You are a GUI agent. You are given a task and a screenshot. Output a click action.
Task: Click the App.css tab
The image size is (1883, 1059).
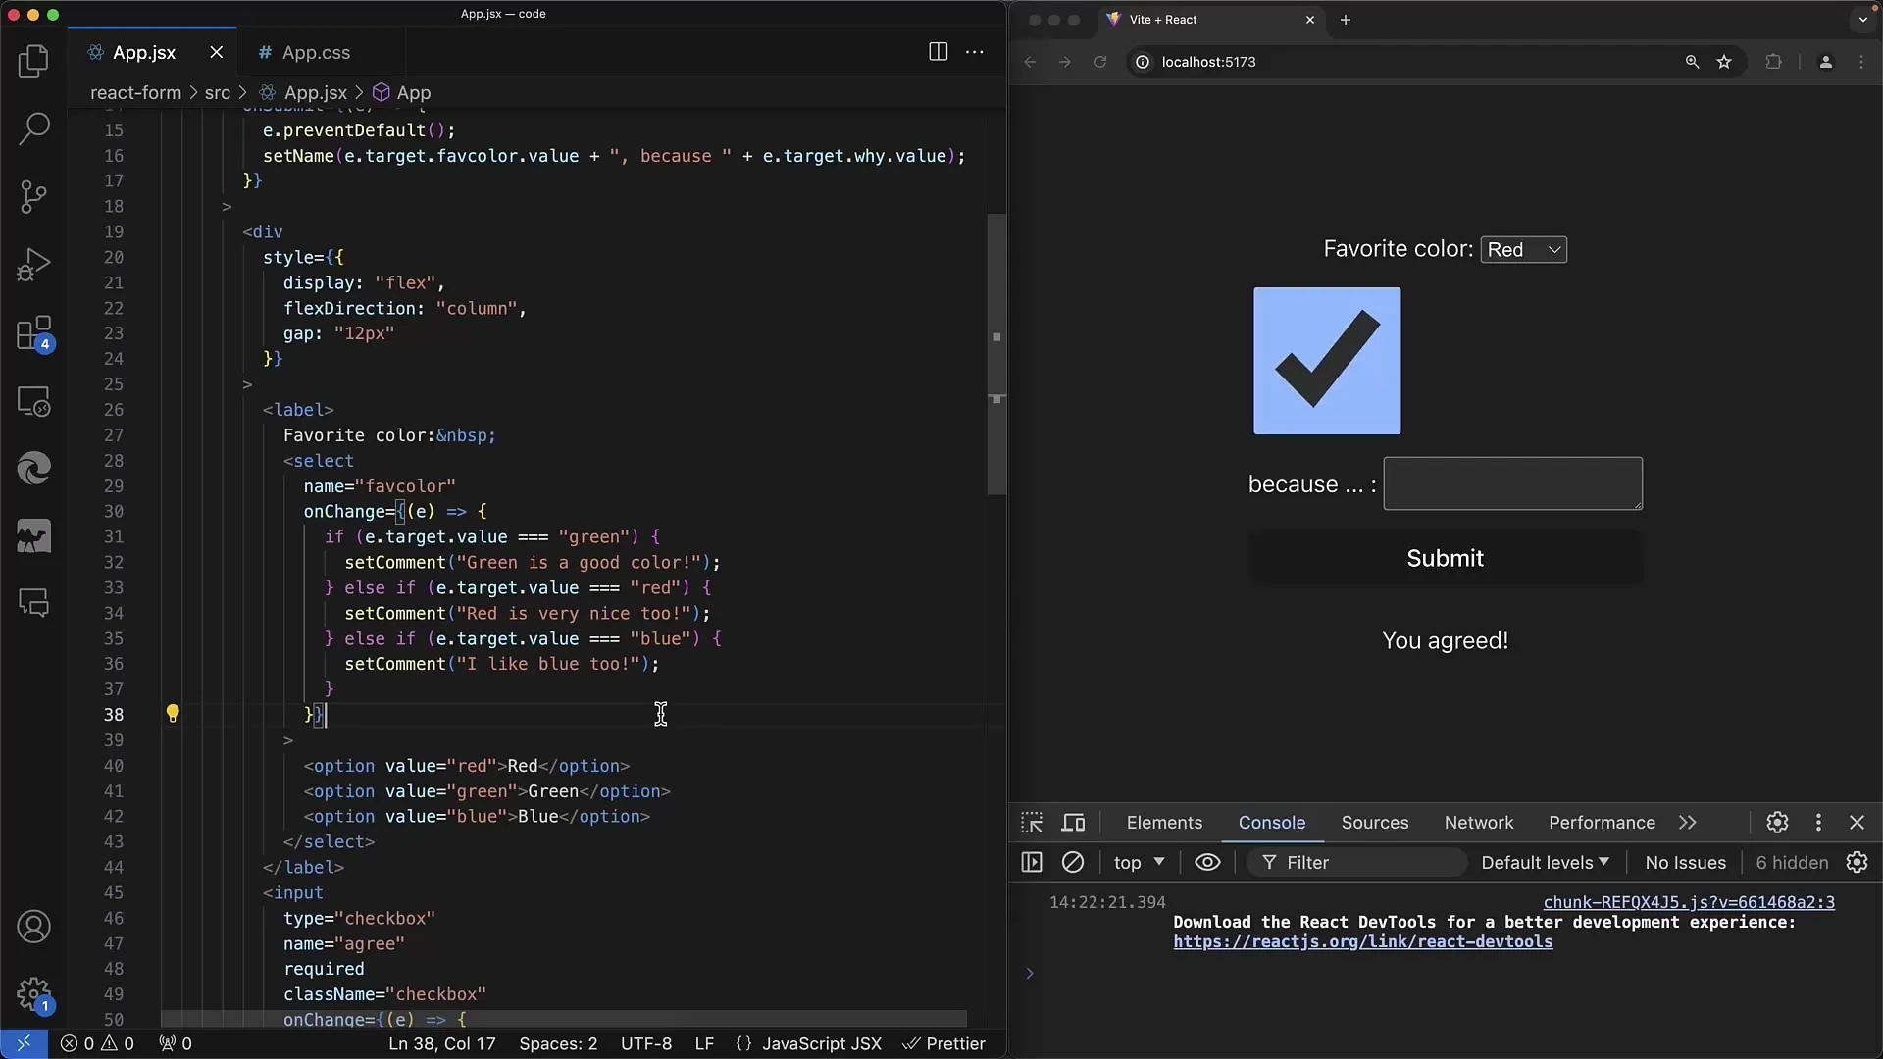pyautogui.click(x=316, y=52)
